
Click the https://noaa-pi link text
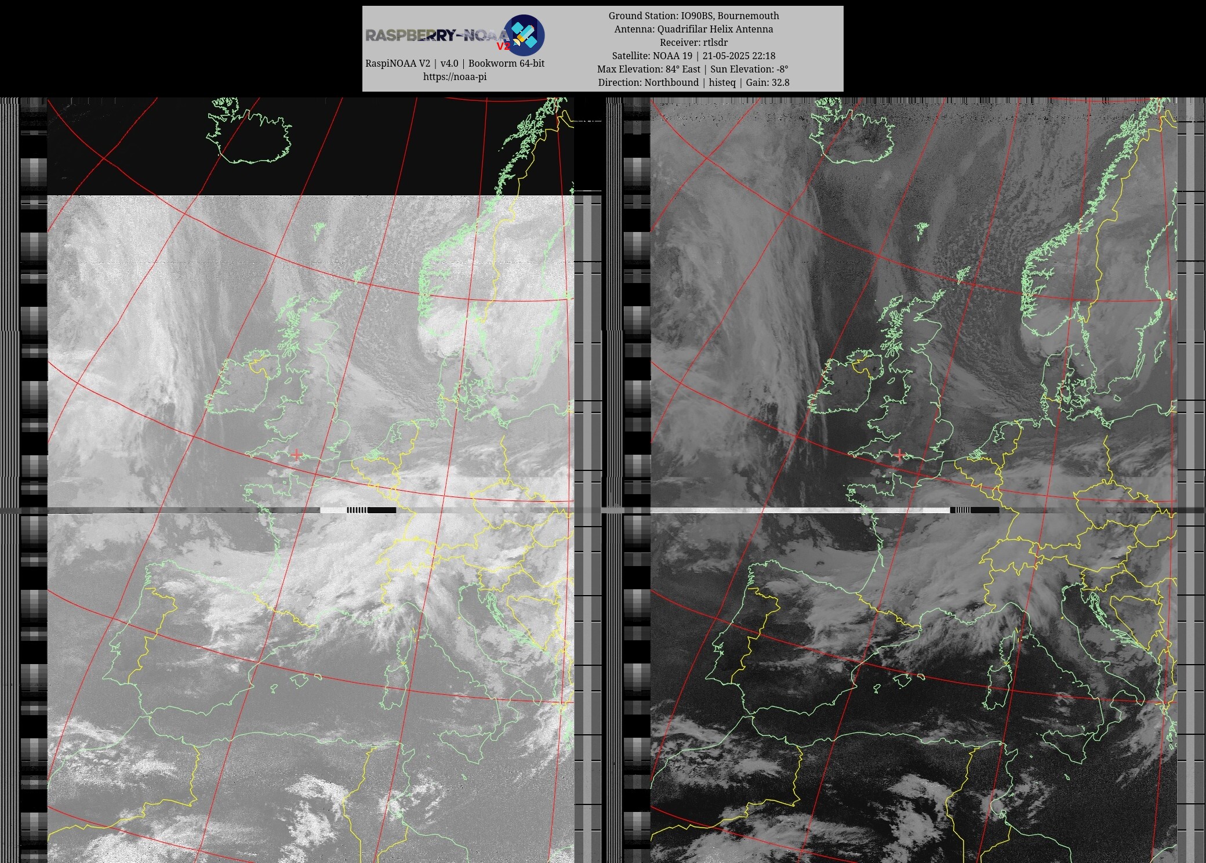455,77
